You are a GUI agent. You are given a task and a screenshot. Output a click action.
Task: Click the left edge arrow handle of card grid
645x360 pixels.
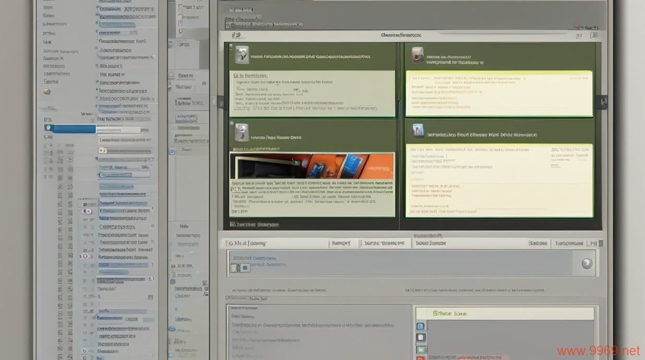click(220, 101)
